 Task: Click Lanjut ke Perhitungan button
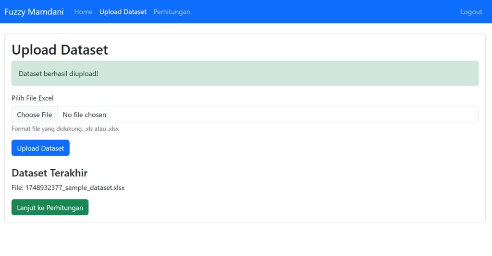point(50,207)
